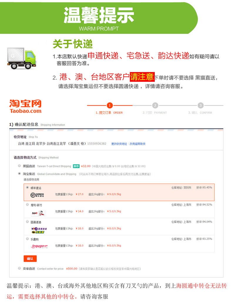The image size is (232, 303).
Task: Select the 增利-新竹 carrier radio button
Action: pyautogui.click(x=27, y=204)
